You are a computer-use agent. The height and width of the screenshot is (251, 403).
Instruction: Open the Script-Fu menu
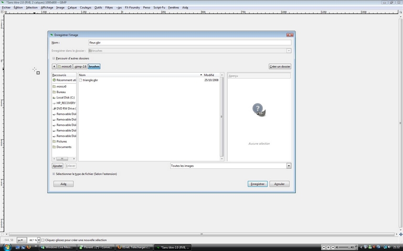pyautogui.click(x=160, y=7)
